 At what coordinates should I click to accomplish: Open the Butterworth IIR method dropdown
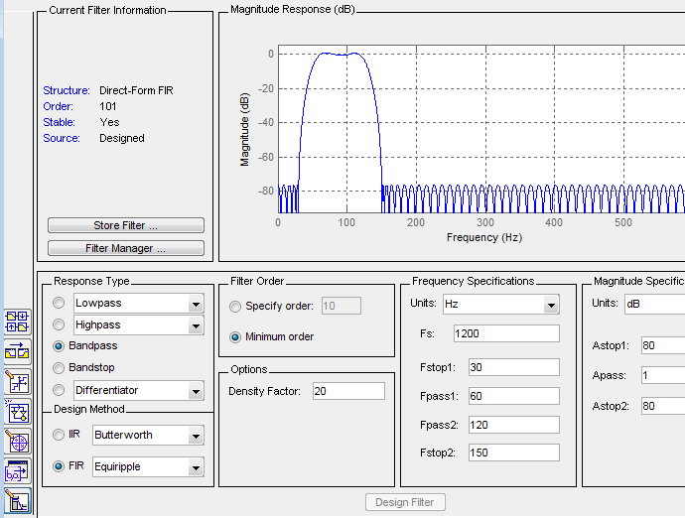[196, 436]
